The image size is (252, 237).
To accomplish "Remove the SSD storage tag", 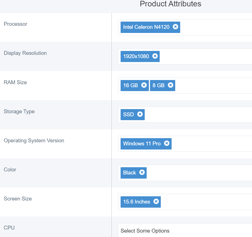I will pyautogui.click(x=140, y=114).
